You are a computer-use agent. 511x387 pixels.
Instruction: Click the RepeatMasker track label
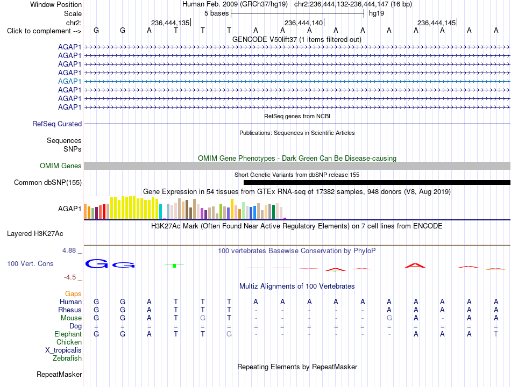pos(59,374)
